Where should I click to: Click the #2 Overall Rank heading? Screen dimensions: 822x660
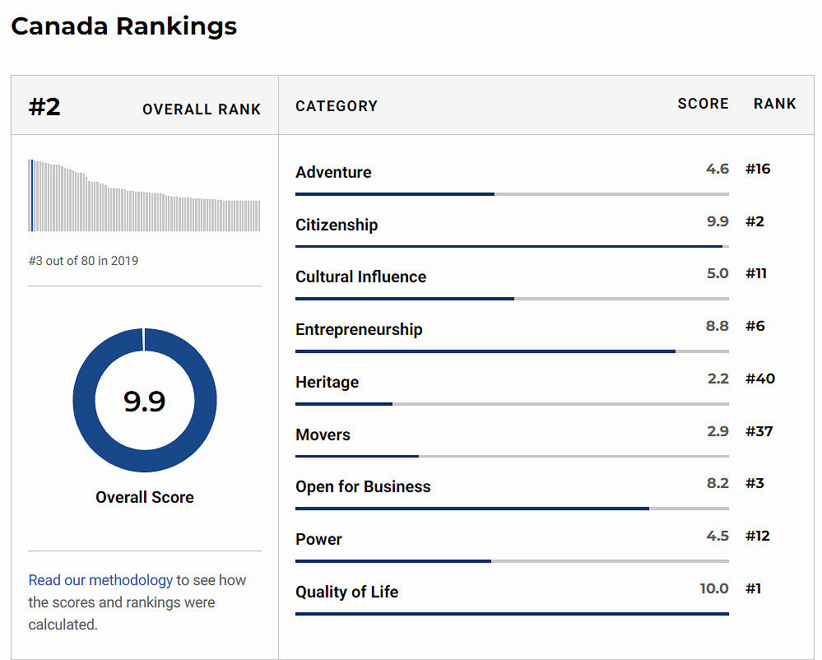(45, 107)
